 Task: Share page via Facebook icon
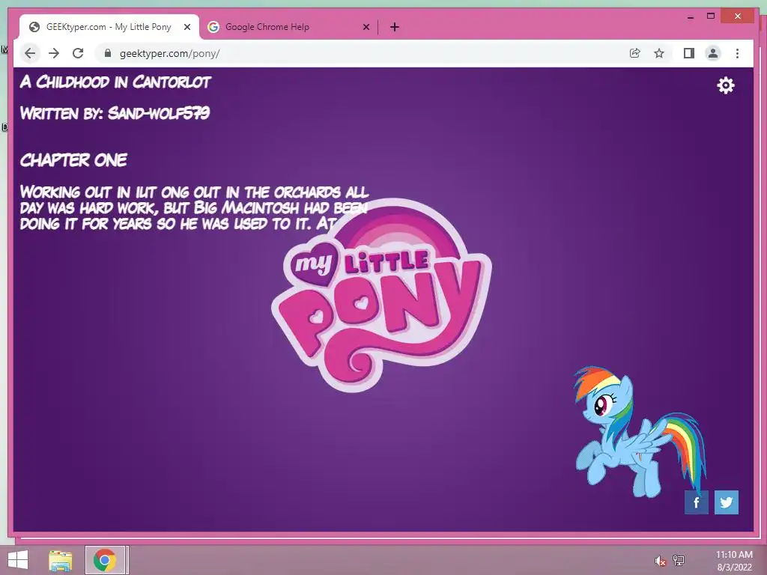tap(697, 502)
